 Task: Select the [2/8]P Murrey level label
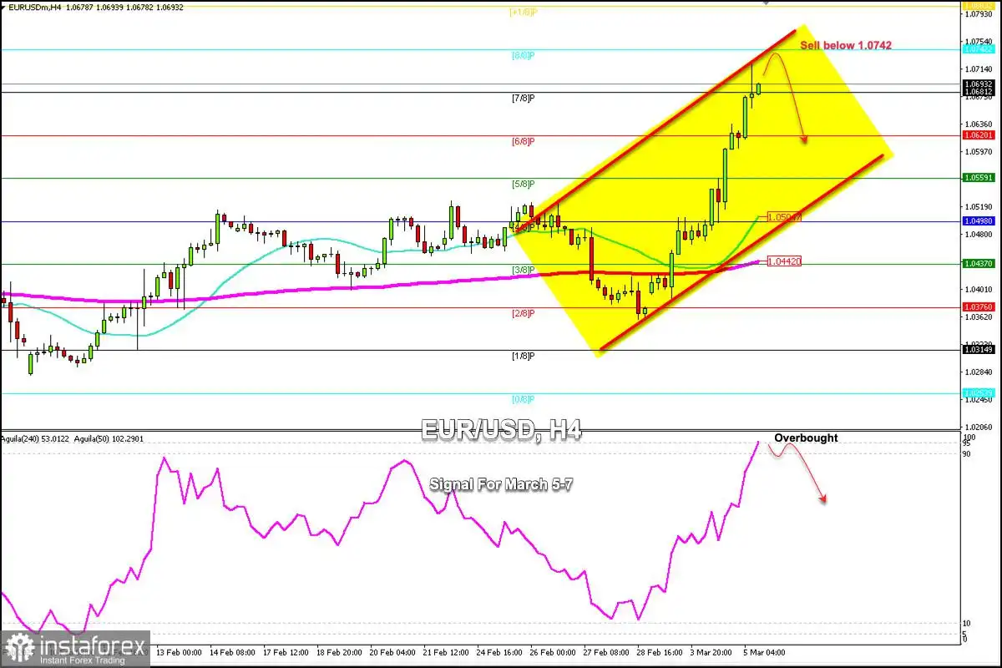pyautogui.click(x=523, y=313)
